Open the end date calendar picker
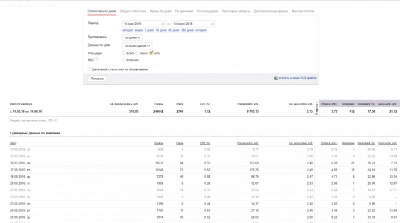Image resolution: width=400 pixels, height=223 pixels. point(212,23)
